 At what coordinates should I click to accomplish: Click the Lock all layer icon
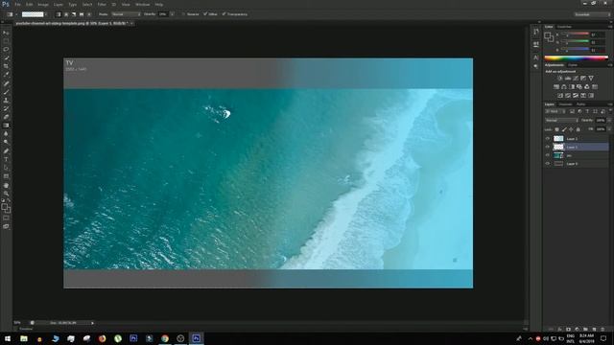click(578, 129)
